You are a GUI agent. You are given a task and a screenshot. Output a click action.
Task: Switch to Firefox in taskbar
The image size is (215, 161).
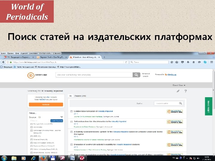[x=43, y=158]
